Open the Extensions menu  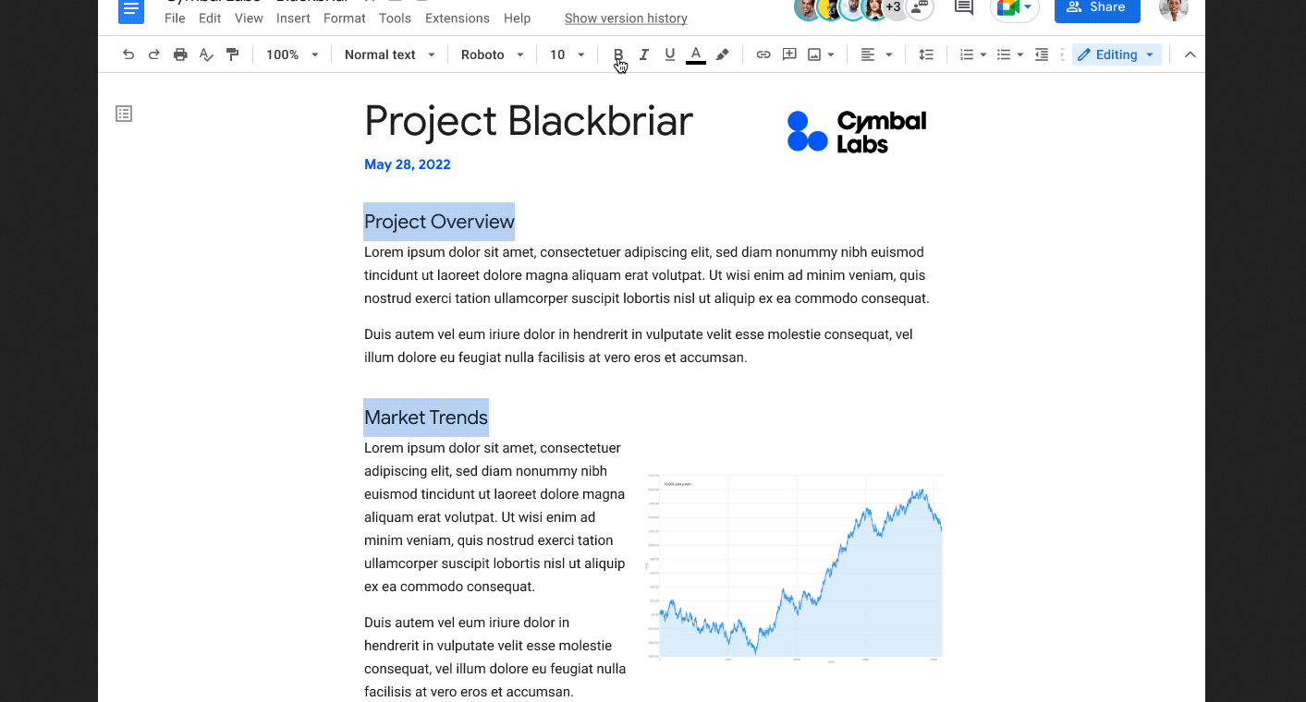pyautogui.click(x=458, y=18)
